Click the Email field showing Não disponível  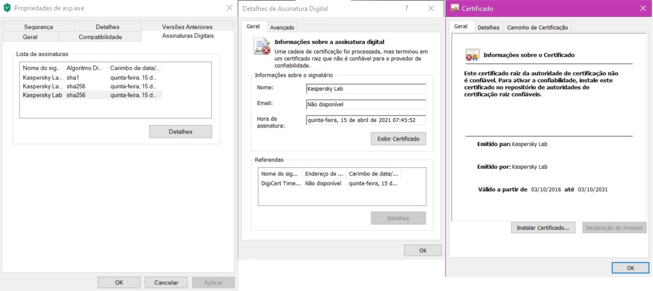tap(366, 104)
